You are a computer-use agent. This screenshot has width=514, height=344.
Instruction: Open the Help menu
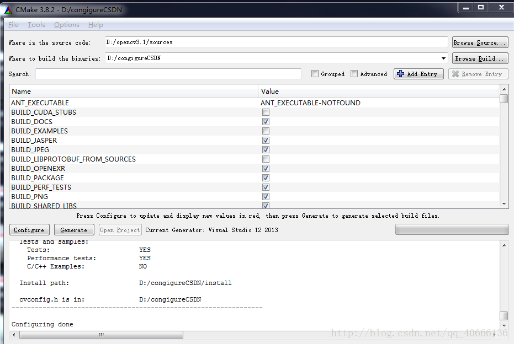[x=96, y=25]
